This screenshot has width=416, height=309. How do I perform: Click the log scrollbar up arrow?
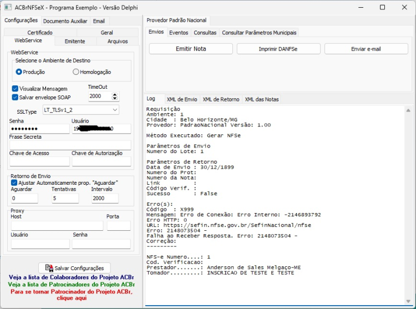[x=408, y=110]
